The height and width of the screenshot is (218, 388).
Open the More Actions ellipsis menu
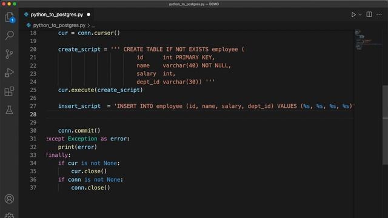[379, 15]
